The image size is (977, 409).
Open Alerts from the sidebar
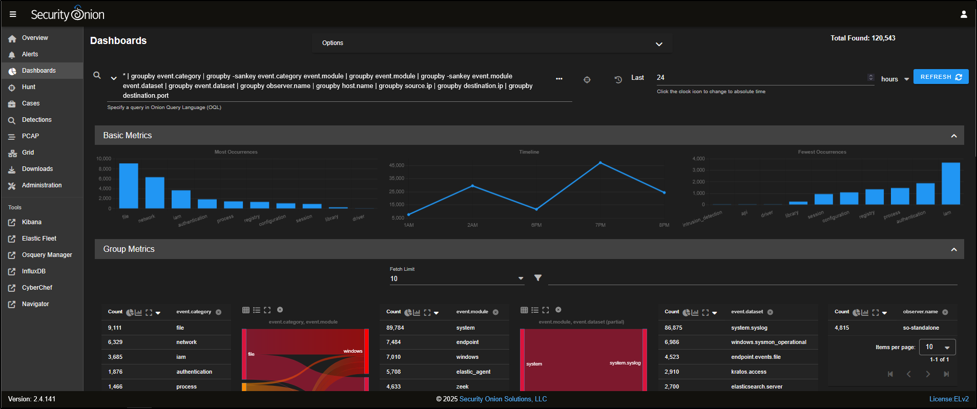30,54
